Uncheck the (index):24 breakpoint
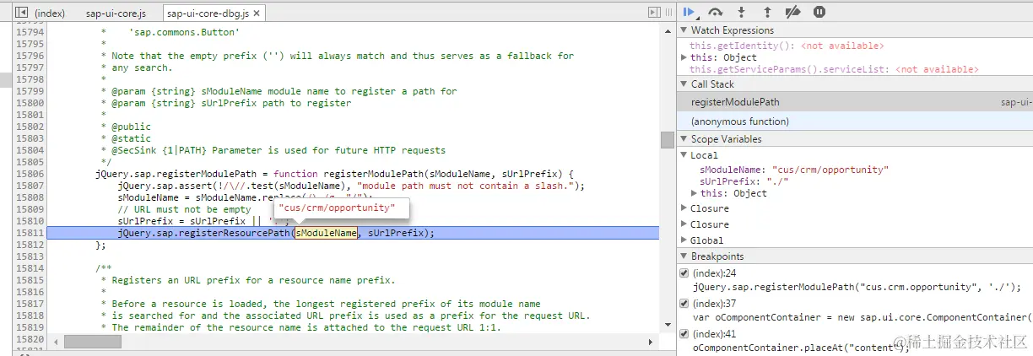Viewport: 1033px width, 356px height. coord(684,273)
